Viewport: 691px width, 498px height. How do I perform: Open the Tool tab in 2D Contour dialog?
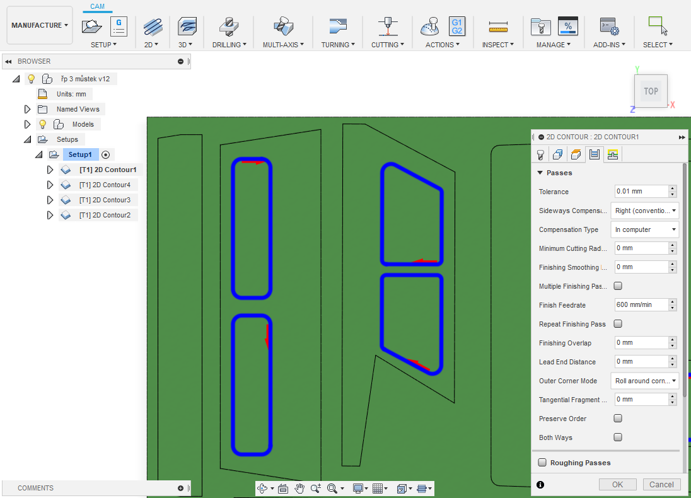point(540,154)
